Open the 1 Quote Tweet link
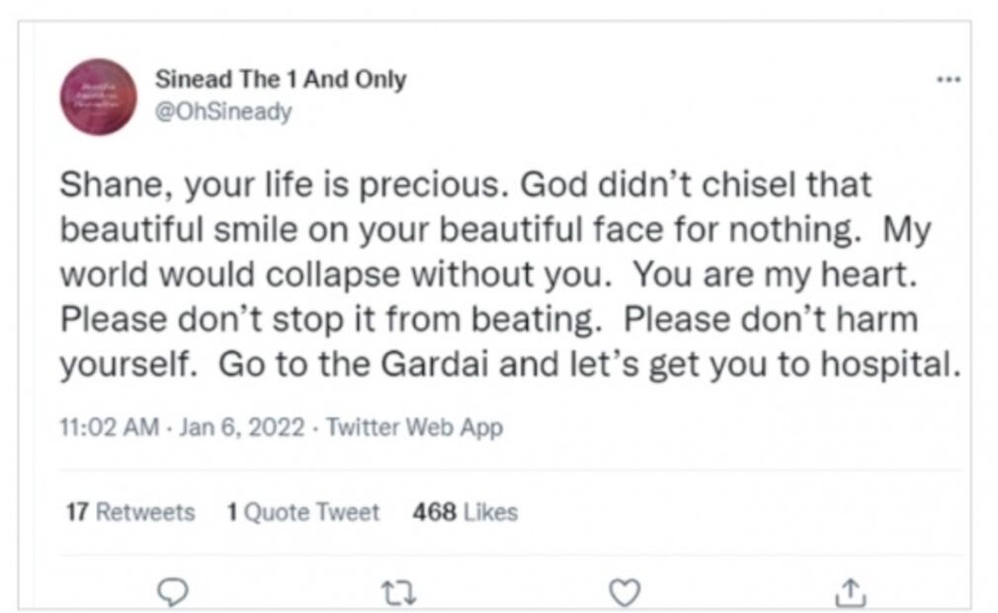 [302, 512]
